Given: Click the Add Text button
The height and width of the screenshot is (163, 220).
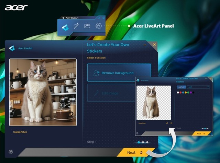Looking at the screenshot, I should pos(181,87).
